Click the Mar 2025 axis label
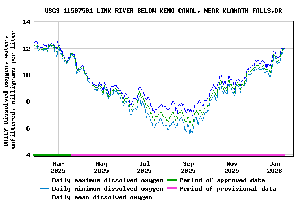The image size is (305, 203). 58,167
